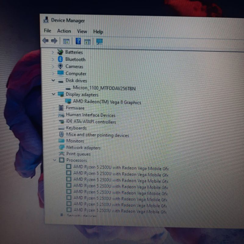Open the Action menu
Screen dimensions: 244x244
pos(64,31)
